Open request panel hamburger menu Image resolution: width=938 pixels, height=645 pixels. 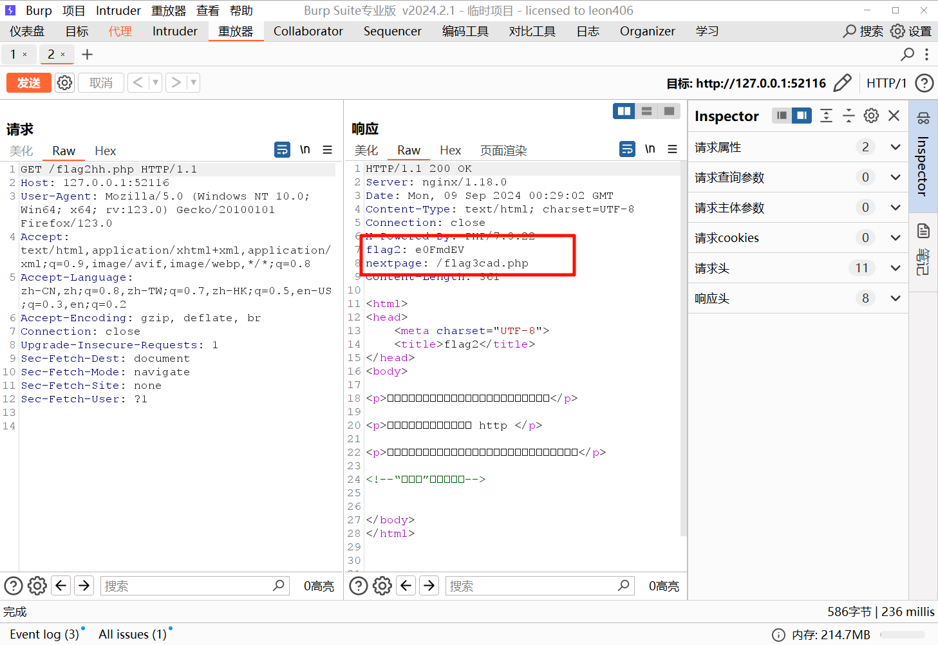tap(328, 149)
